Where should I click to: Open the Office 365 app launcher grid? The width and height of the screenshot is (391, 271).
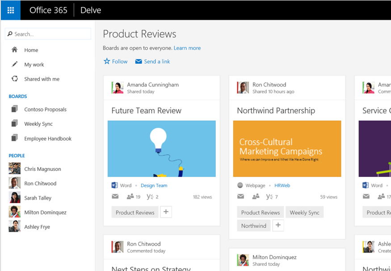[10, 10]
